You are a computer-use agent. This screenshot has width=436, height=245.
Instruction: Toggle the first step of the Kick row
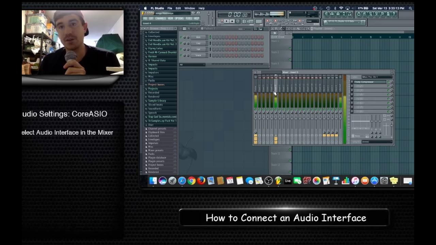214,37
